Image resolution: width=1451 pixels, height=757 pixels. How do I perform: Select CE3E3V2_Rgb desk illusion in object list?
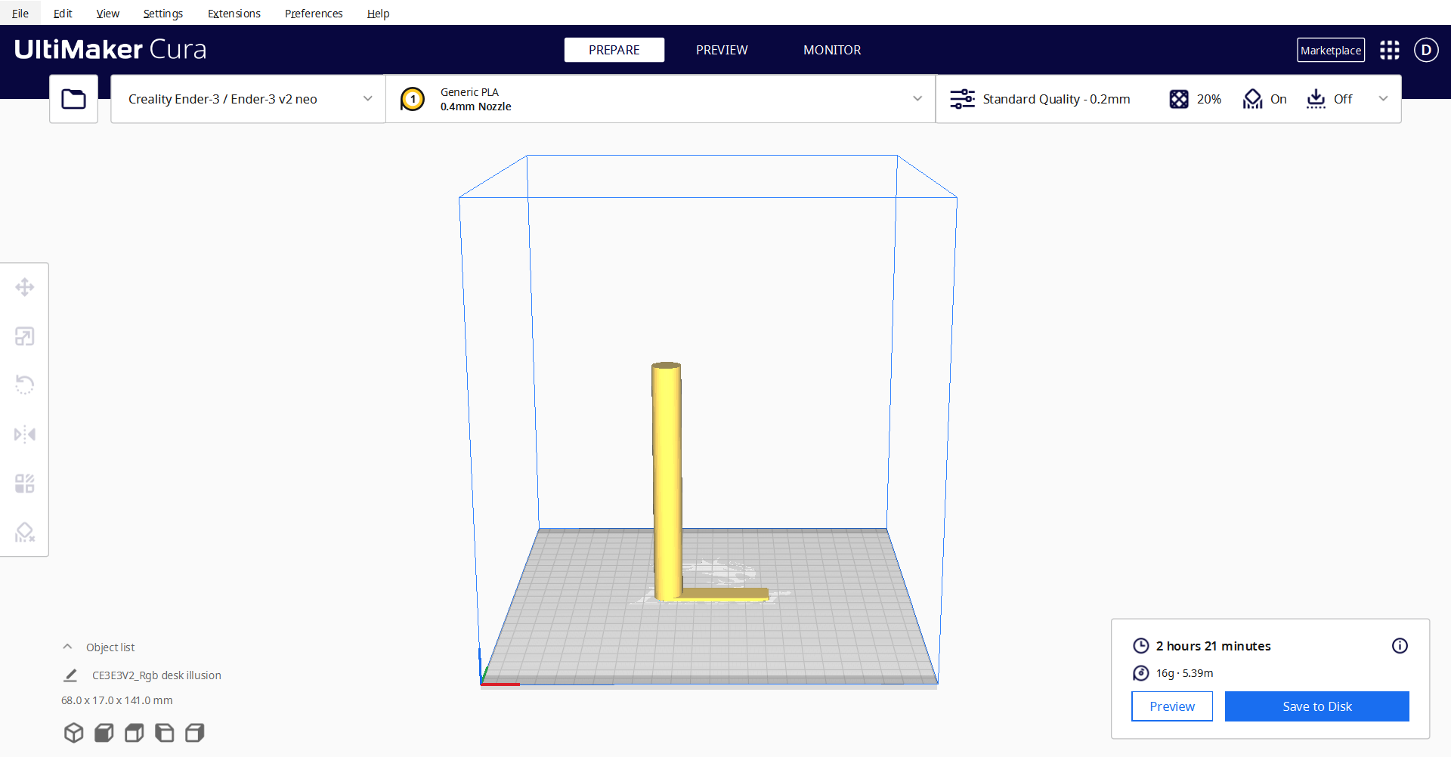[x=156, y=675]
